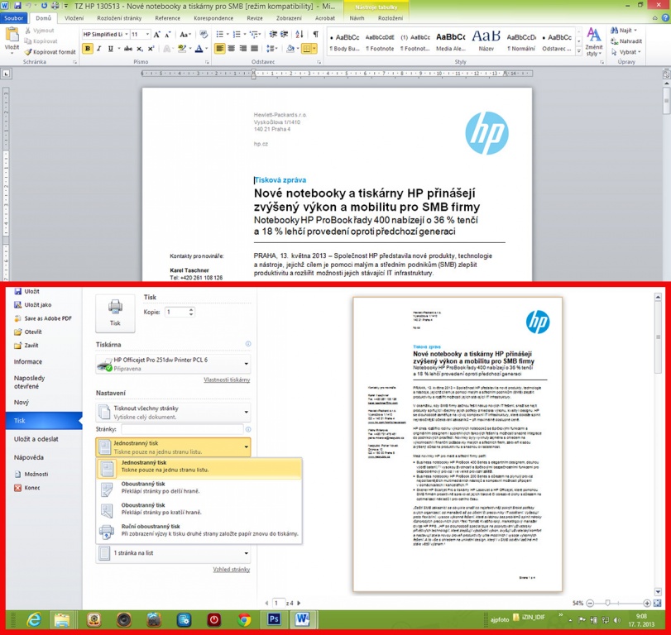The height and width of the screenshot is (635, 671).
Task: Click the large Tisk print button
Action: [115, 313]
